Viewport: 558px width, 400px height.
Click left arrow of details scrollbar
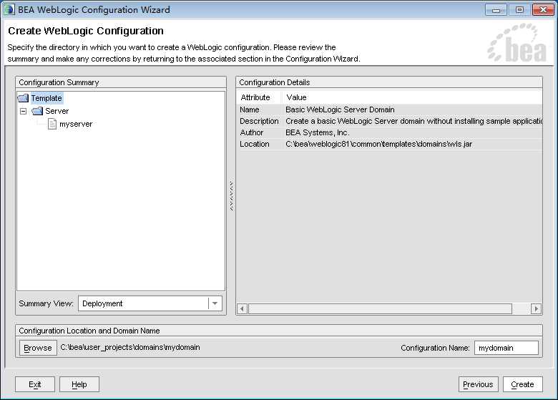243,308
